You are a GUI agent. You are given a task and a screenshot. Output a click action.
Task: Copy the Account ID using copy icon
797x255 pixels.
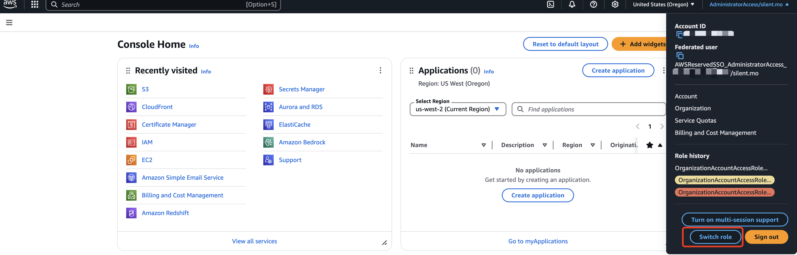[680, 34]
